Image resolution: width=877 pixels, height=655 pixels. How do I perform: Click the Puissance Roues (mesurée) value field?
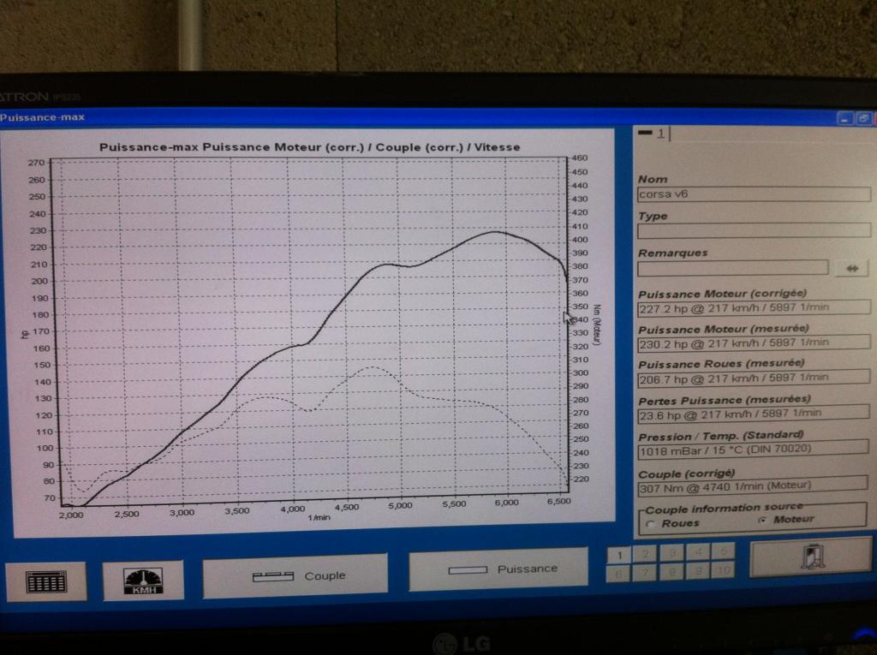point(754,378)
